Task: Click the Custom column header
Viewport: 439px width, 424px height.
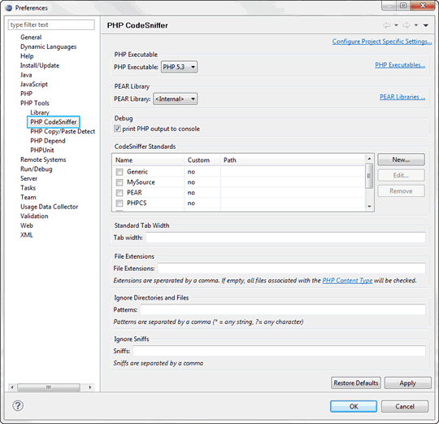Action: coord(202,160)
